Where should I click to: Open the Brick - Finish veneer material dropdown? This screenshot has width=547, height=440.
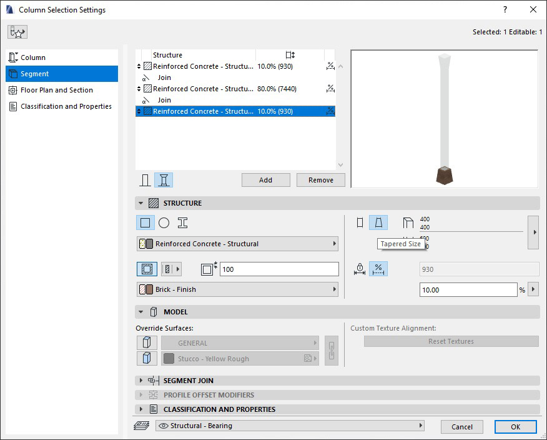237,289
